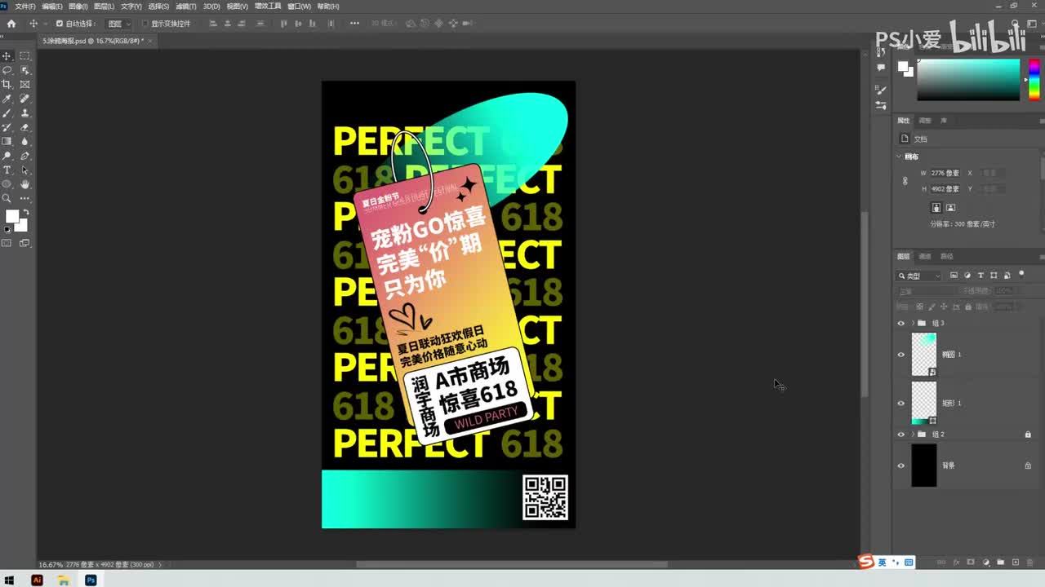
Task: Select the Rectangular Marquee tool
Action: tap(24, 55)
